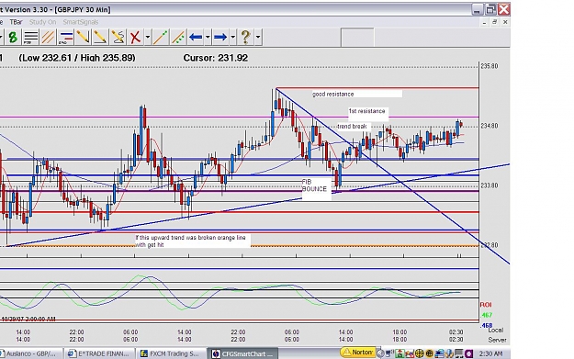Click the question mark help icon
This screenshot has width=574, height=359.
[245, 37]
